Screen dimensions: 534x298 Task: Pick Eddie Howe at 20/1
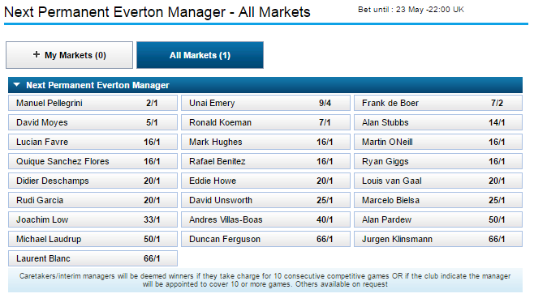[x=265, y=181]
